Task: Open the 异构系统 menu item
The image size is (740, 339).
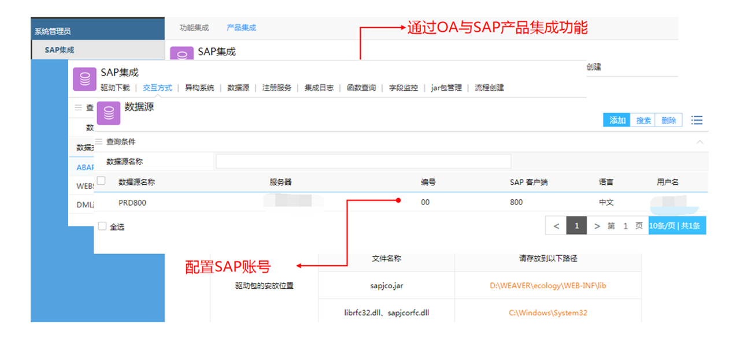Action: [199, 88]
